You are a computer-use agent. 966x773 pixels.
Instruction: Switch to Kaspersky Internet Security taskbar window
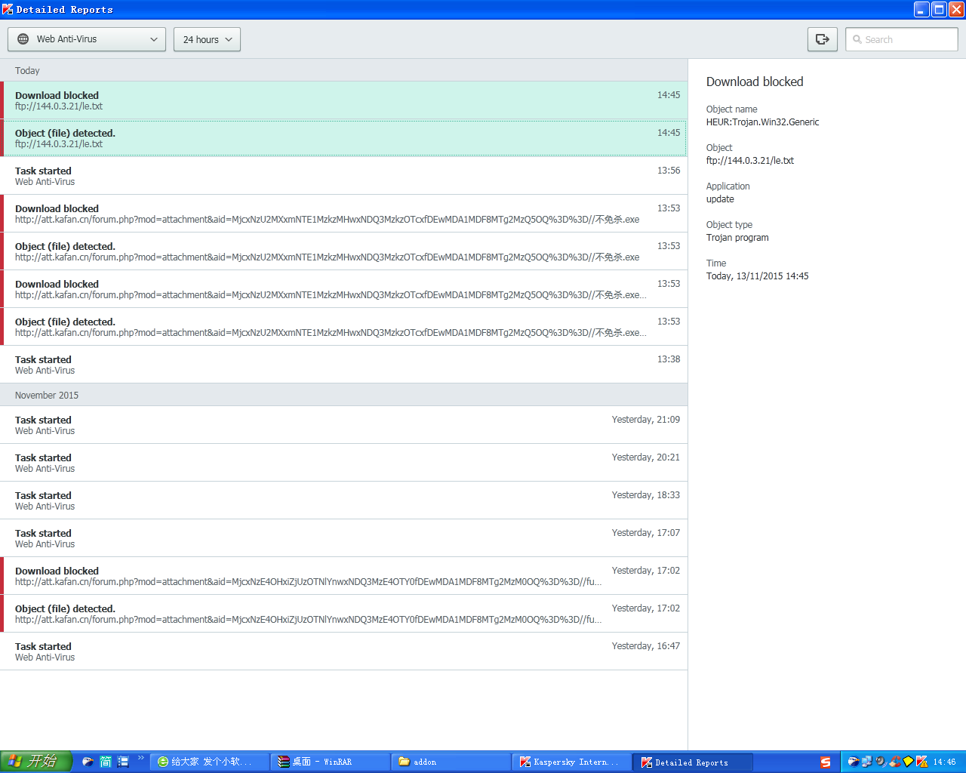point(572,762)
